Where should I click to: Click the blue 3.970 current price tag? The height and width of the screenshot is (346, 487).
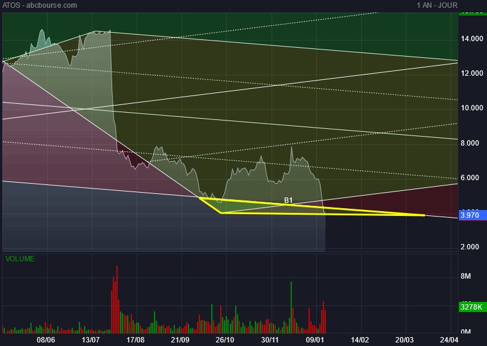pos(473,215)
